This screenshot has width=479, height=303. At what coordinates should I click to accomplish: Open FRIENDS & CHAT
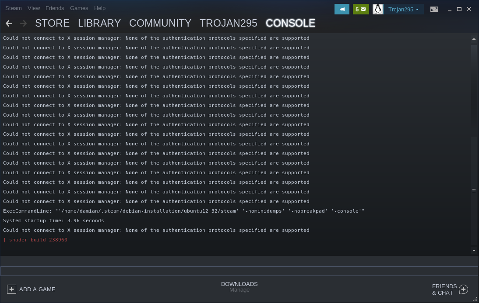click(x=444, y=289)
